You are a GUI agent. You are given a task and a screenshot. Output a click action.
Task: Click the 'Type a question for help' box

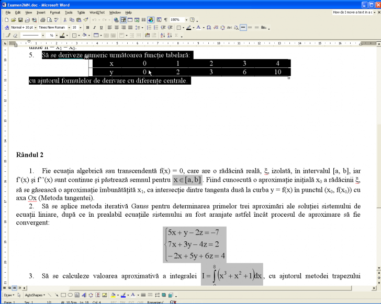pos(352,13)
